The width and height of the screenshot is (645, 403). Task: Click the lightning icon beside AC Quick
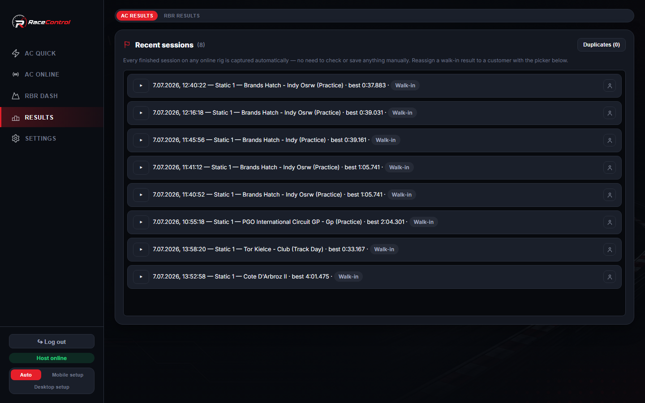(16, 53)
